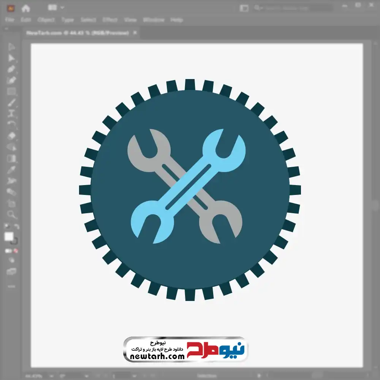Pick the Rectangle shape tool
The image size is (380, 380).
[11, 91]
